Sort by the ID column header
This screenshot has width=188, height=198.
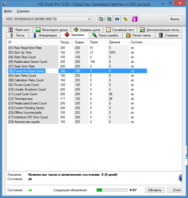pos(32,42)
